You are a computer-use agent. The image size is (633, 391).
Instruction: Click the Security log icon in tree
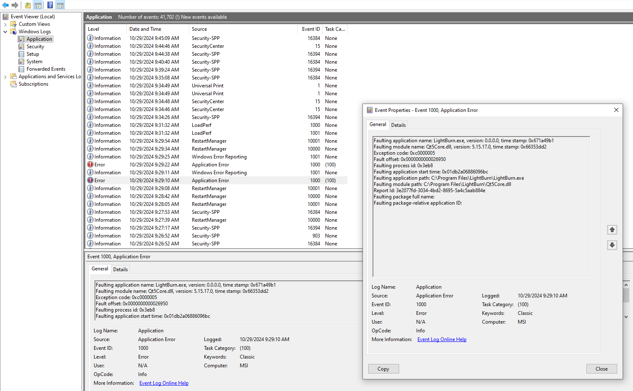(x=21, y=47)
